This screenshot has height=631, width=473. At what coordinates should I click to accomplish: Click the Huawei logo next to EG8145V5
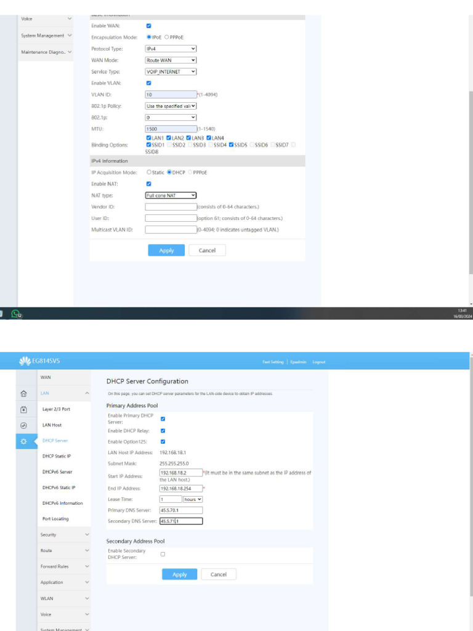[x=25, y=361]
